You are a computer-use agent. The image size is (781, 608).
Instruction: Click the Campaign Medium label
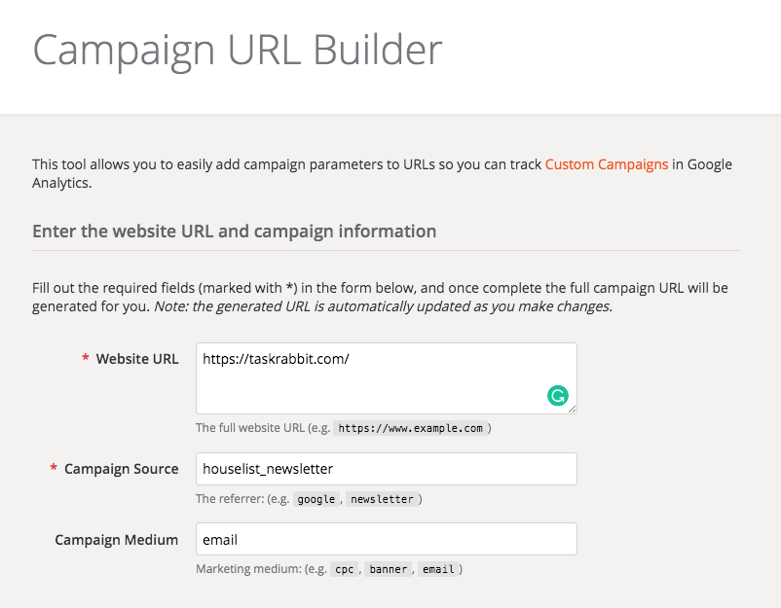117,539
